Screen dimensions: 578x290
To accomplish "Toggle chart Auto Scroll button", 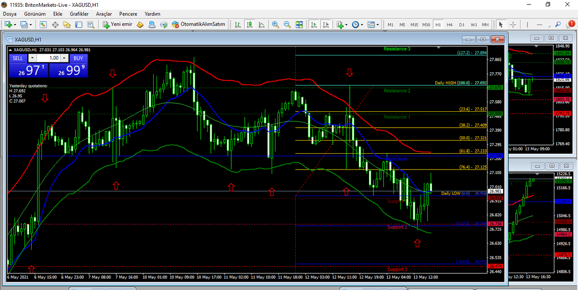I will click(314, 24).
